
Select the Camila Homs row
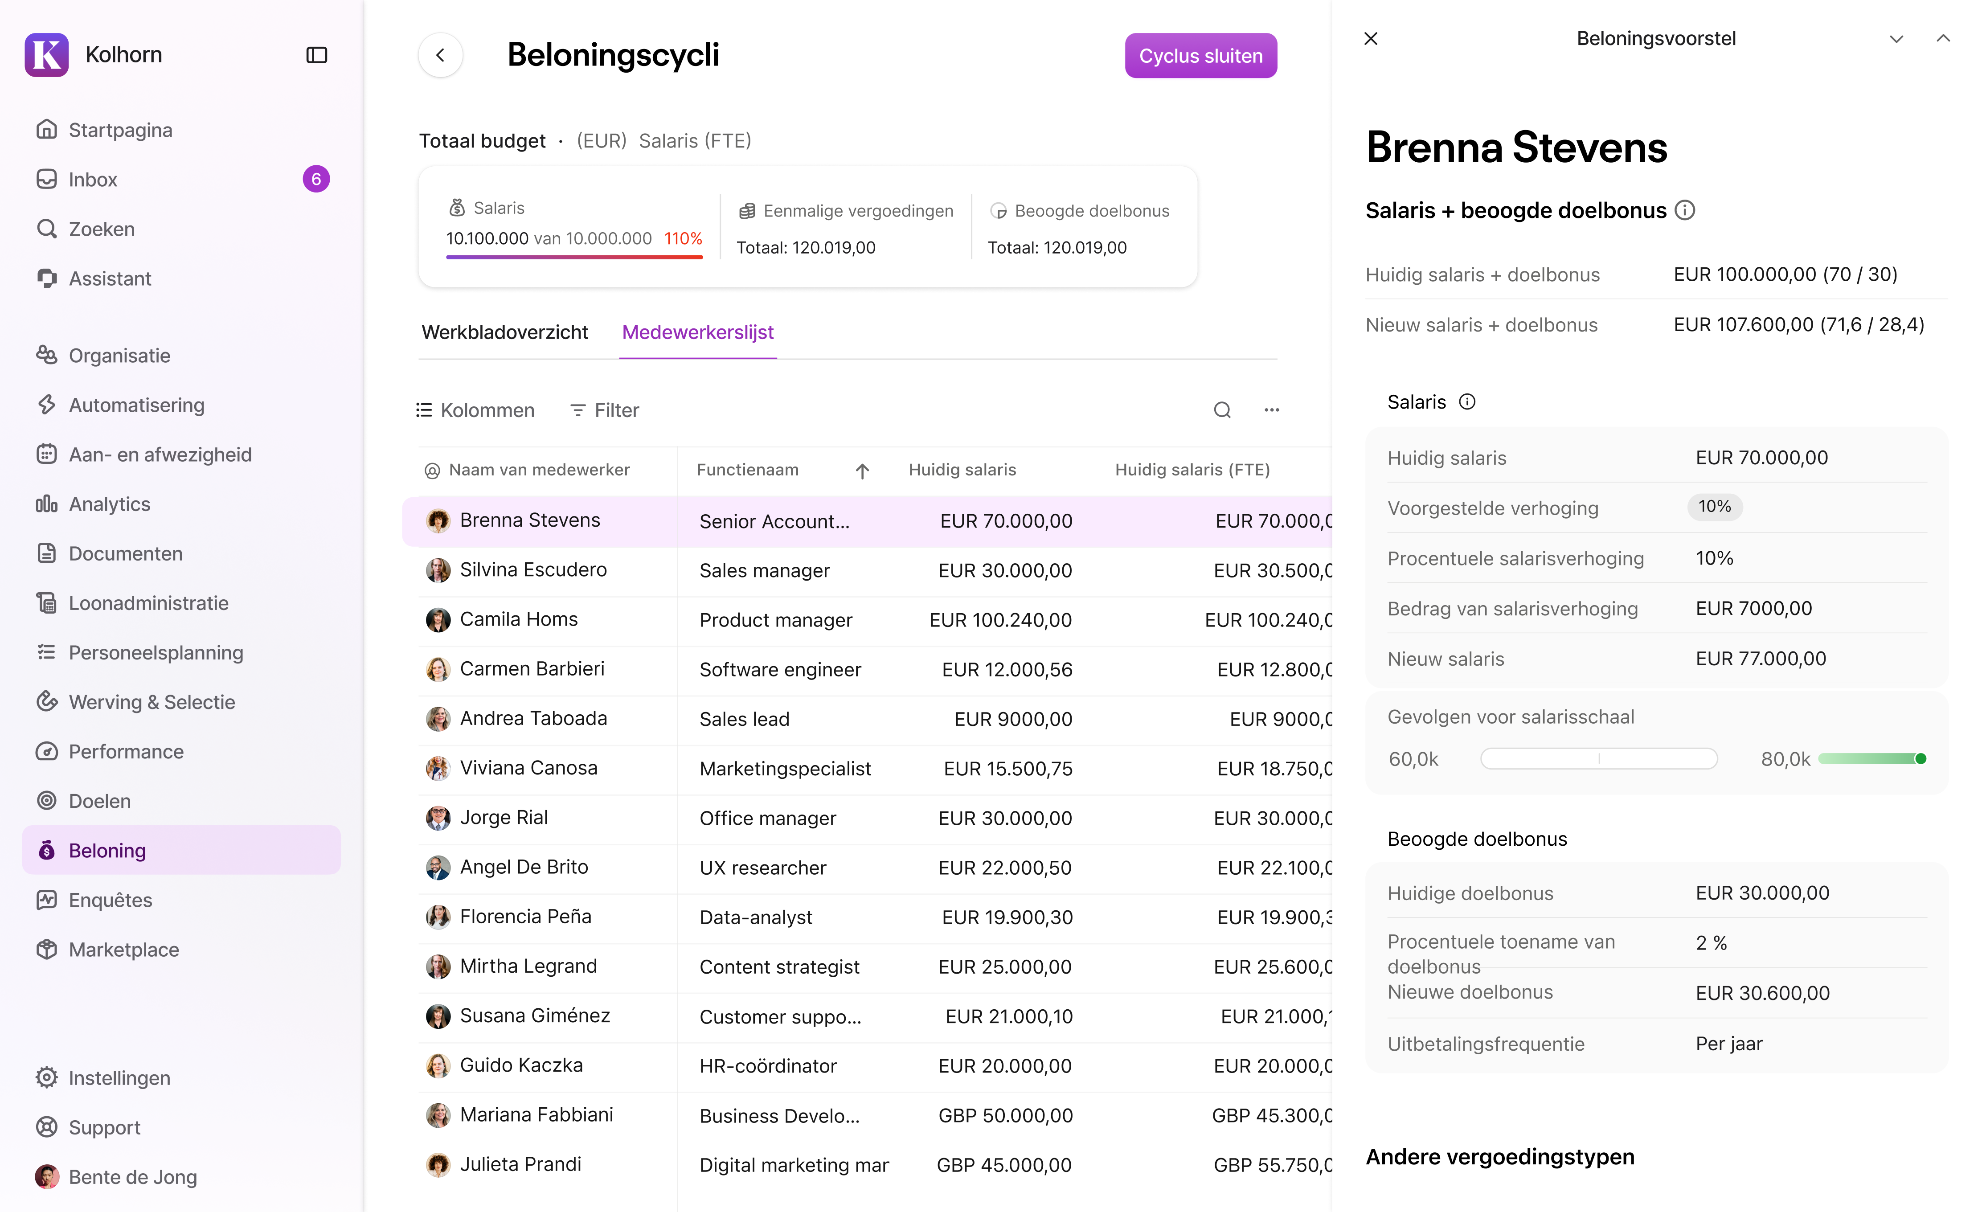[x=519, y=619]
